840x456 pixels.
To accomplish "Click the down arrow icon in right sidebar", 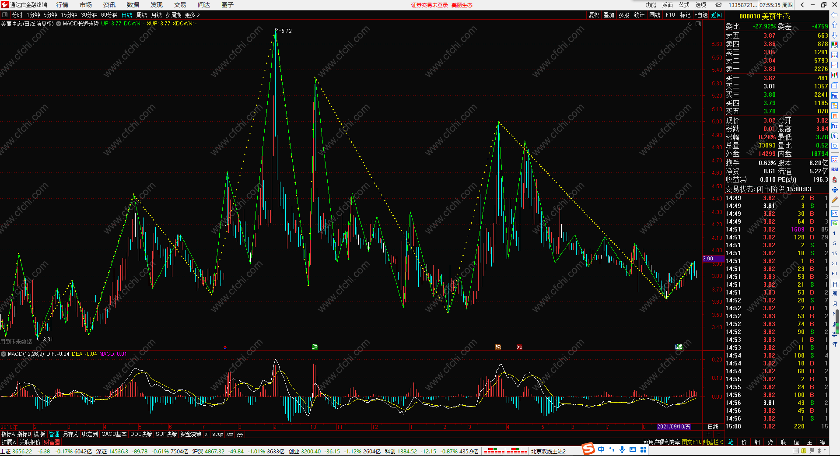I will (835, 35).
